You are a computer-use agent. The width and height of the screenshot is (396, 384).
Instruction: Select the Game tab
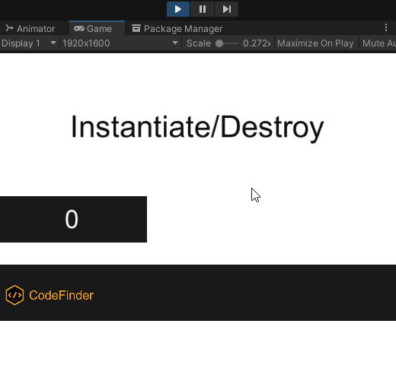tap(97, 29)
